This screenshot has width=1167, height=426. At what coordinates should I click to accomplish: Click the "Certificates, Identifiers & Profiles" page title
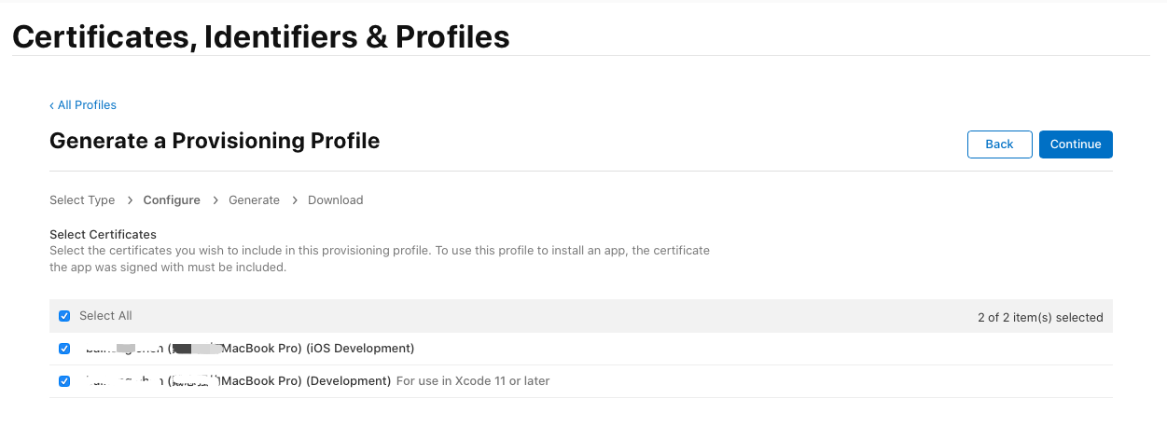click(x=261, y=36)
